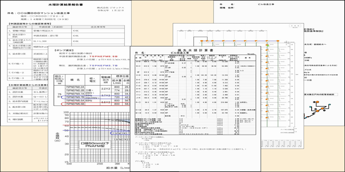Select section row C~D
Image resolution: width=345 pixels, height=172 pixels.
[196, 75]
